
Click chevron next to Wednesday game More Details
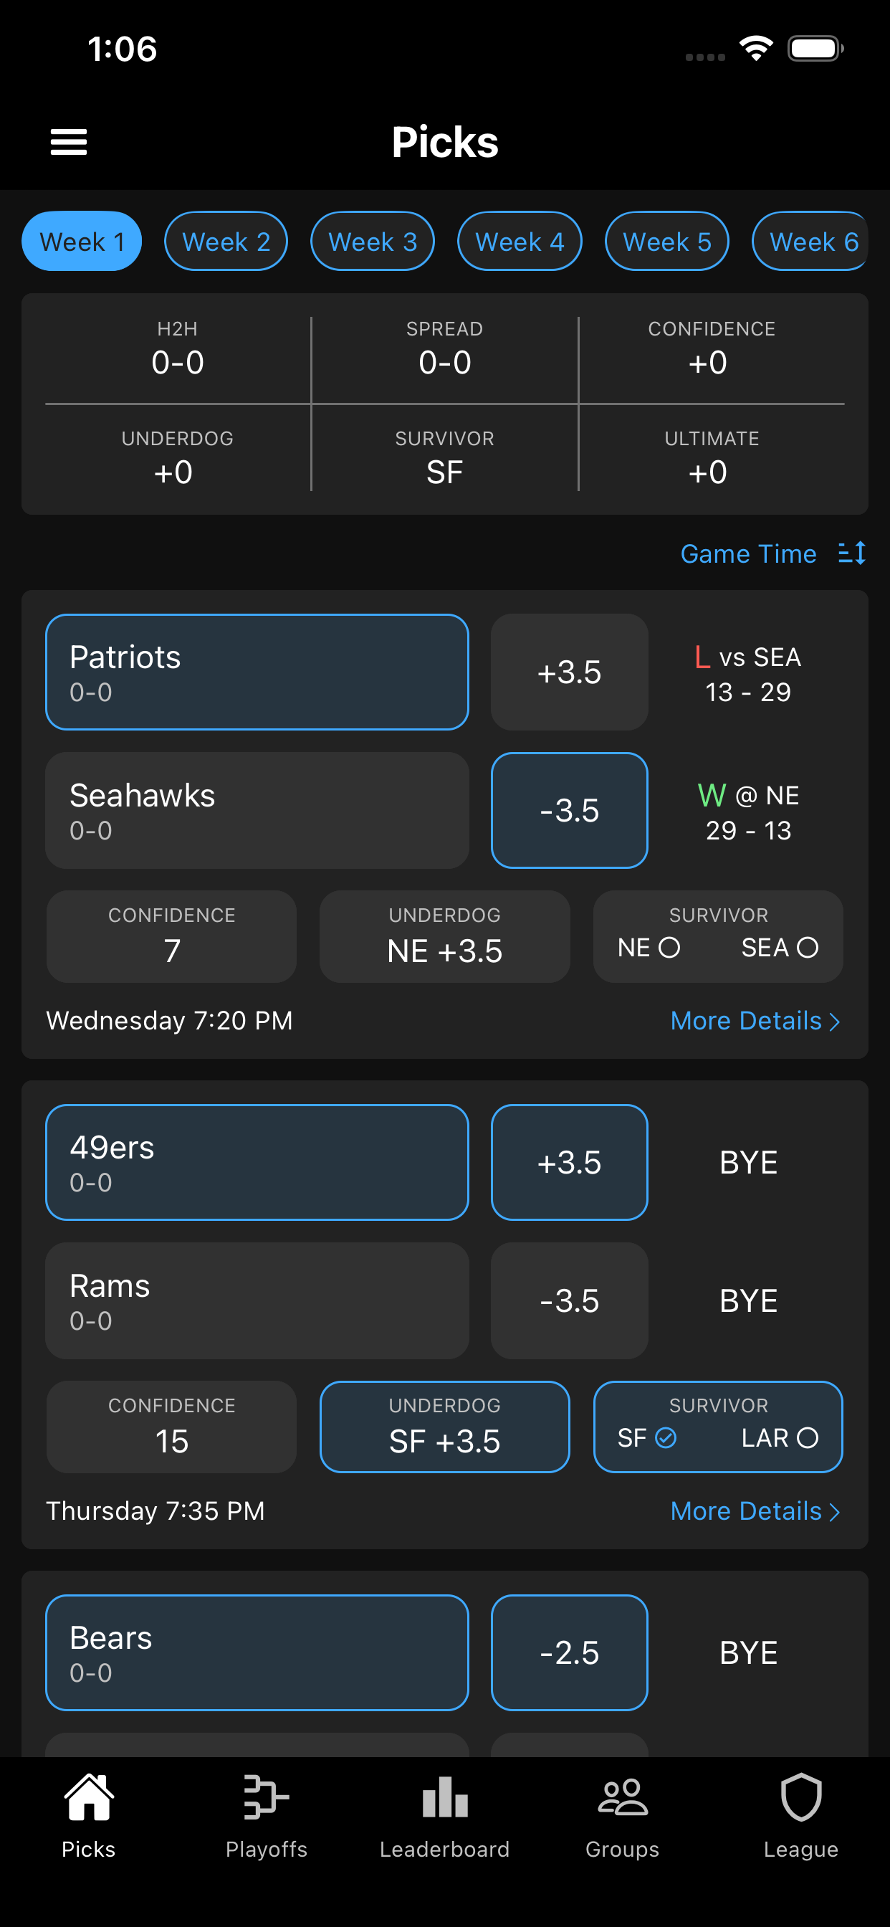tap(835, 1022)
